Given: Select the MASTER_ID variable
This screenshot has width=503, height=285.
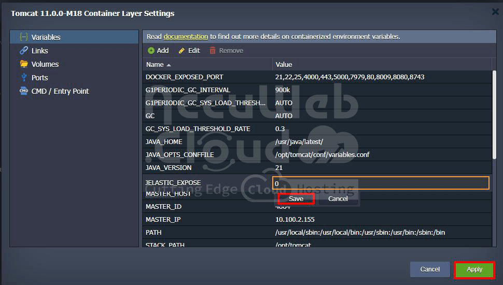Looking at the screenshot, I should coord(163,206).
